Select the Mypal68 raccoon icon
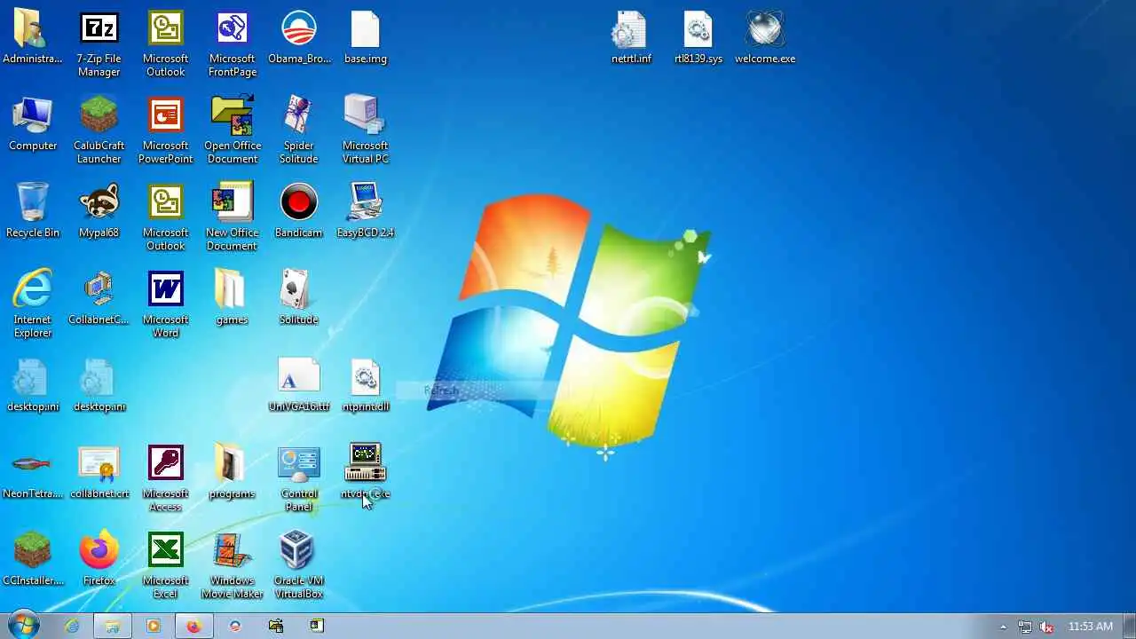The width and height of the screenshot is (1136, 639). pyautogui.click(x=99, y=211)
